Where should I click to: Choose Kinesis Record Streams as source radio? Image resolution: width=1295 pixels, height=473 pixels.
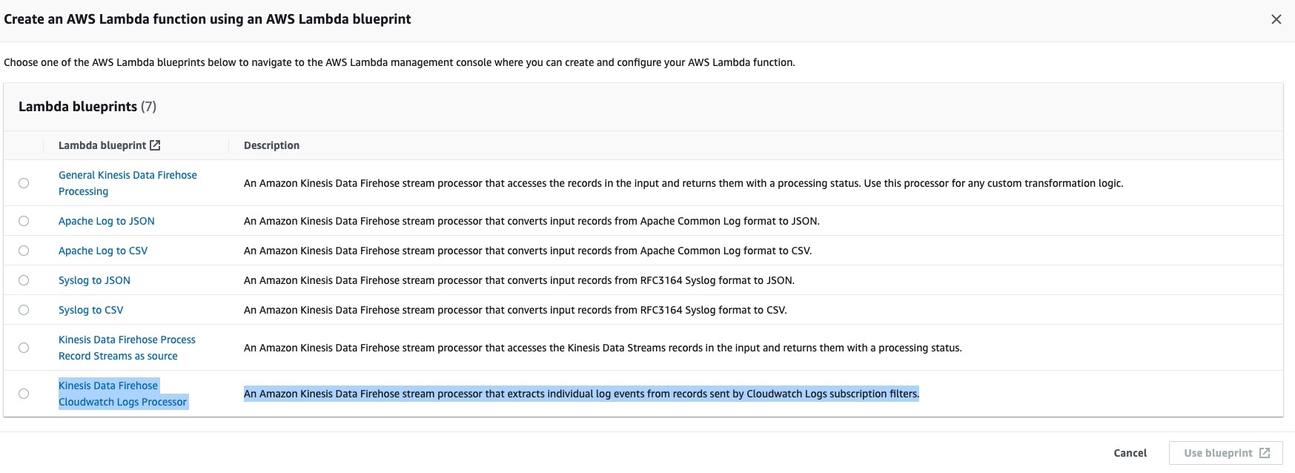24,348
